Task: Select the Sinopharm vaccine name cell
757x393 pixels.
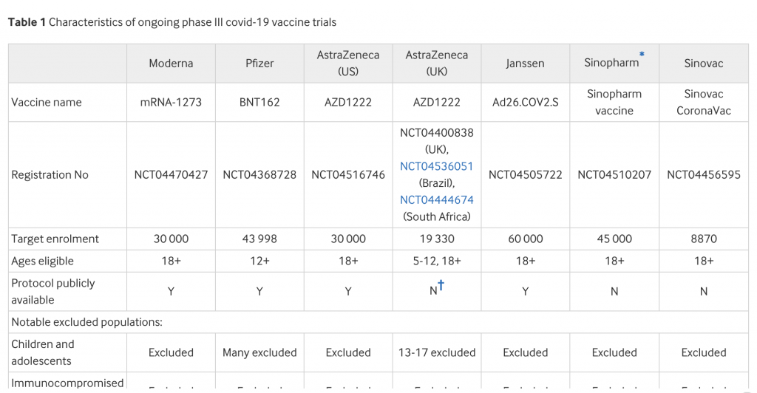Action: 614,102
